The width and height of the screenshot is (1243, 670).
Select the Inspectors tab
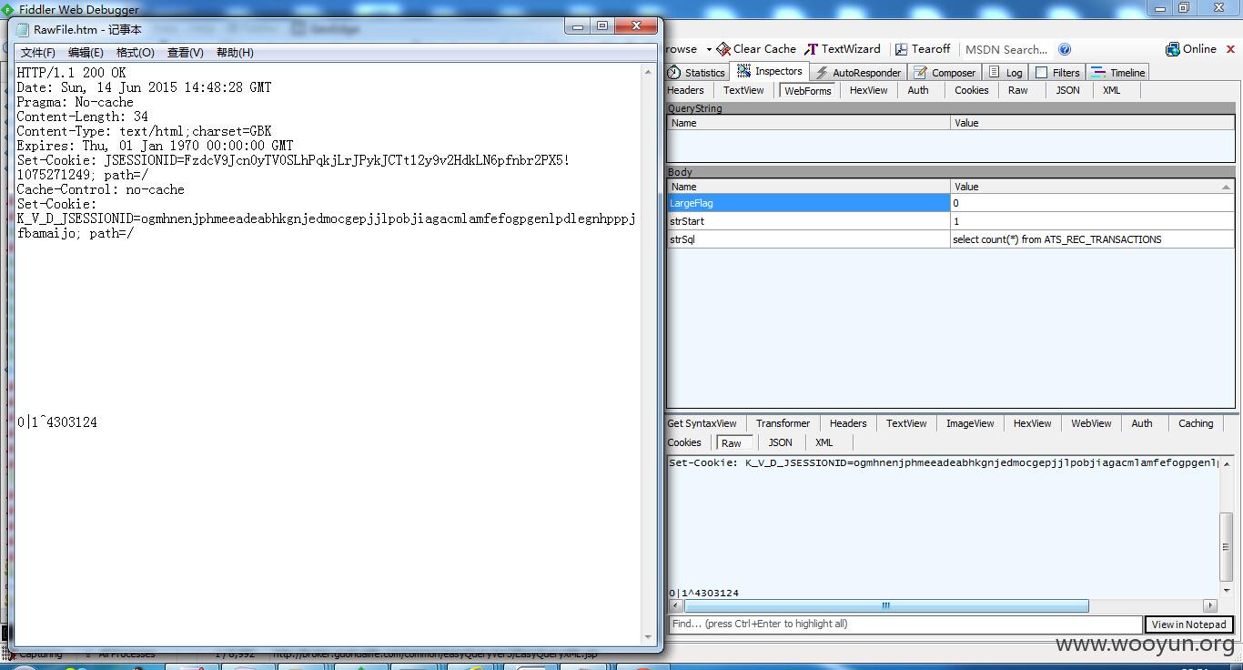click(x=770, y=71)
